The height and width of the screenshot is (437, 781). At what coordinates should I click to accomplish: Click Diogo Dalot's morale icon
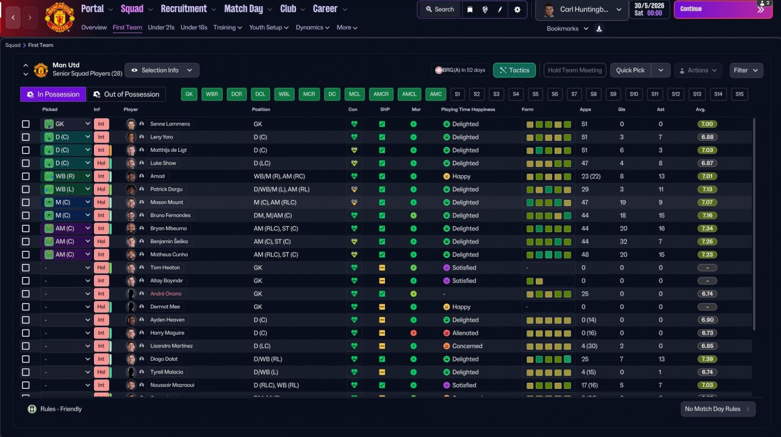pos(414,359)
